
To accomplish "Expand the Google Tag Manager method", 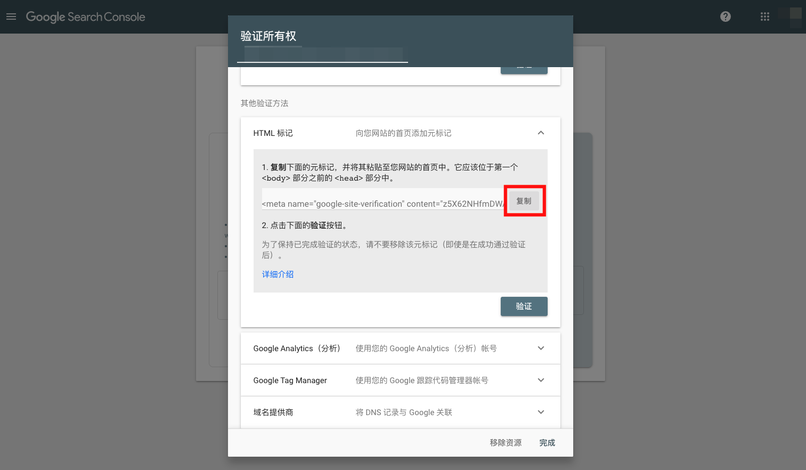I will [x=541, y=380].
